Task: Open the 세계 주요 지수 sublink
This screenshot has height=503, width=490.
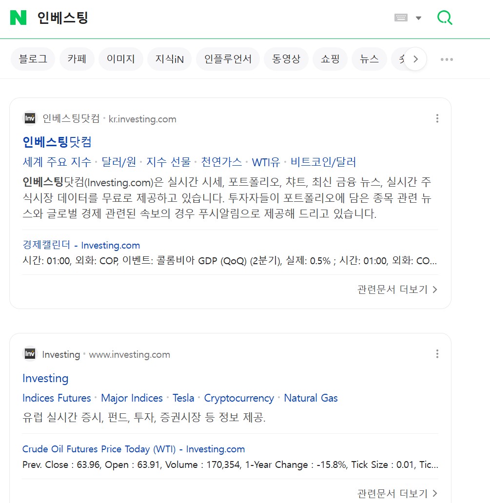Action: (57, 162)
